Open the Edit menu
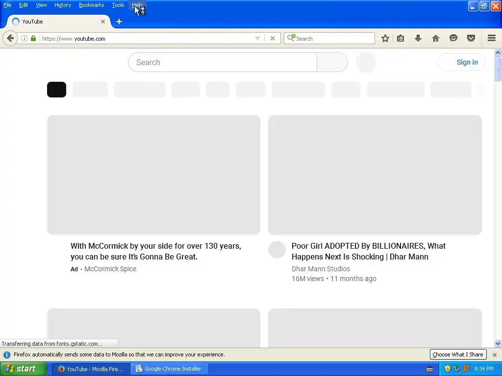Viewport: 502px width, 376px height. 24,5
